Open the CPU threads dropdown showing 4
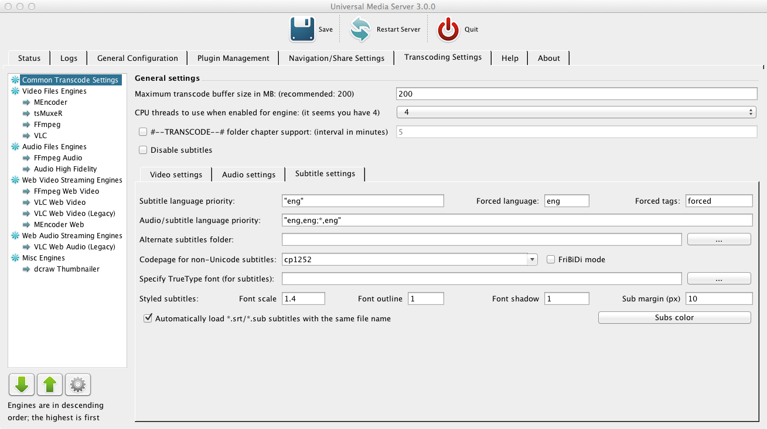767x429 pixels. click(577, 112)
